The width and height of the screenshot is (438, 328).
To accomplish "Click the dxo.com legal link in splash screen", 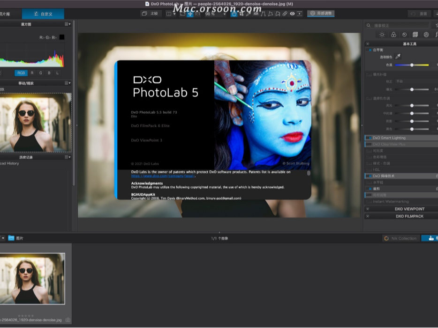I will 145,177.
